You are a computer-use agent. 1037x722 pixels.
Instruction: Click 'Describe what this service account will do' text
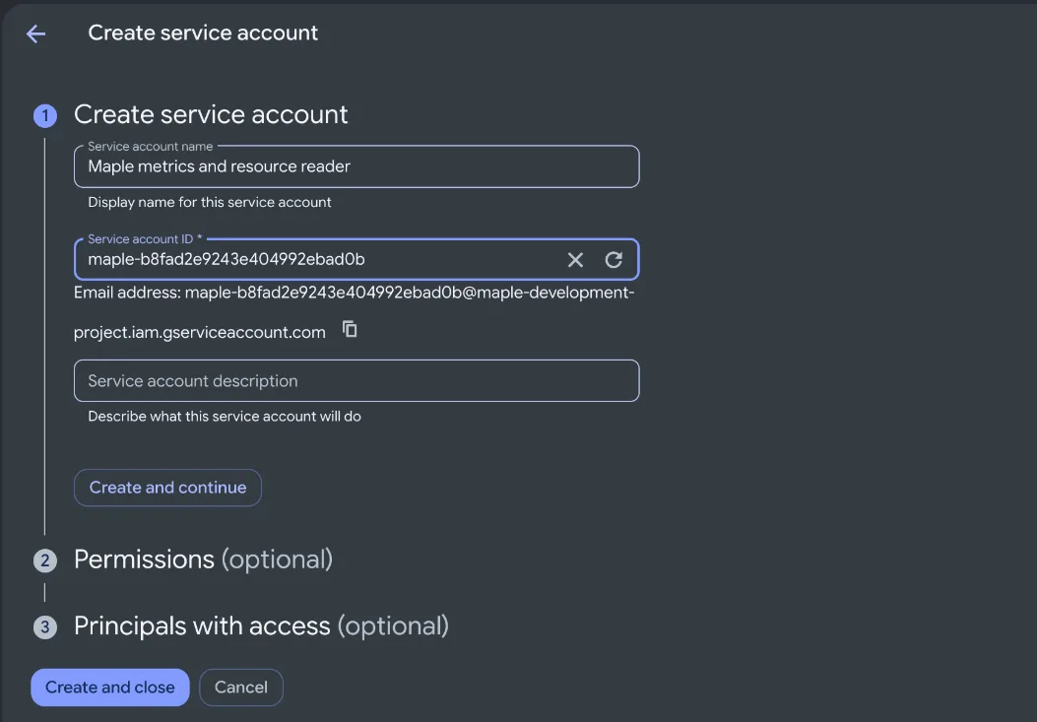pyautogui.click(x=225, y=417)
